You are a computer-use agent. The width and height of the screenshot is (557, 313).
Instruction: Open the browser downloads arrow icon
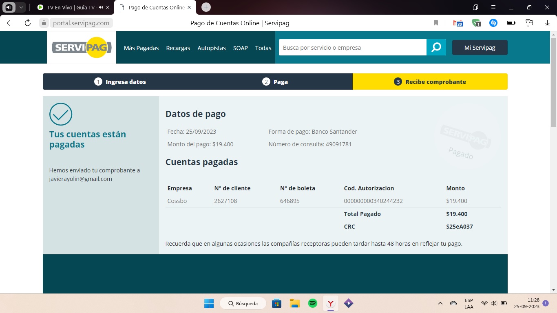click(x=547, y=23)
